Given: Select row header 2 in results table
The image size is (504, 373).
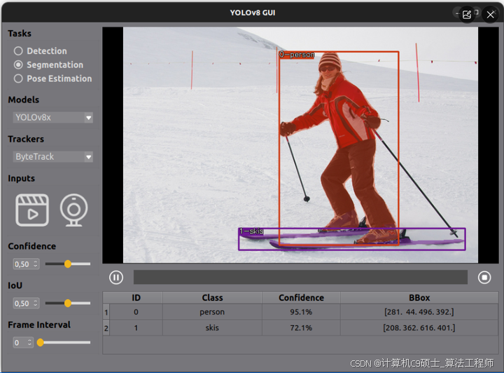Looking at the screenshot, I should (x=106, y=328).
